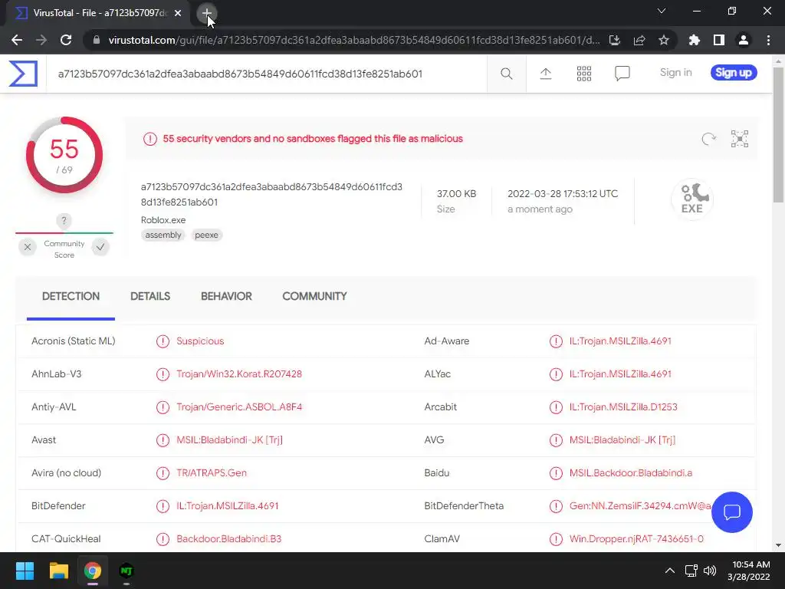The width and height of the screenshot is (785, 589).
Task: Vote harmless with the checkmark icon
Action: tap(100, 247)
